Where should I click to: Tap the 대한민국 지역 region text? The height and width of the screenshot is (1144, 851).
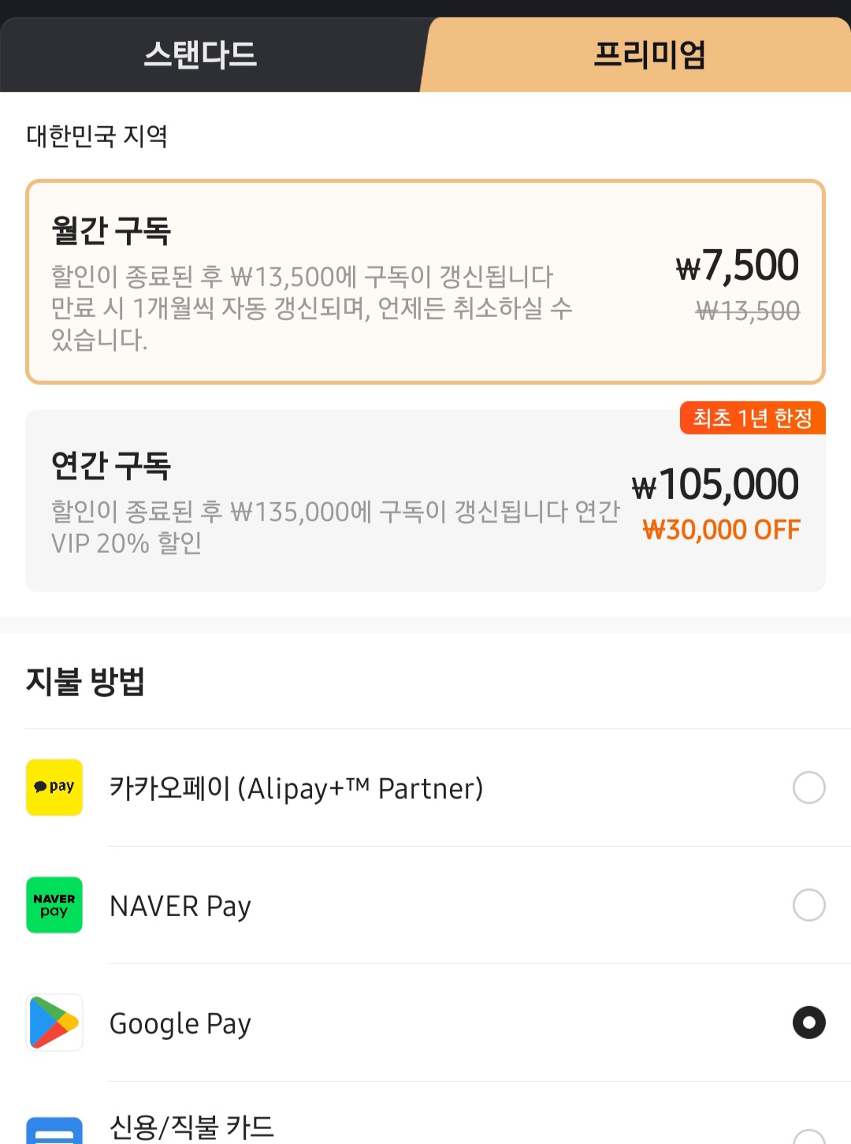97,136
